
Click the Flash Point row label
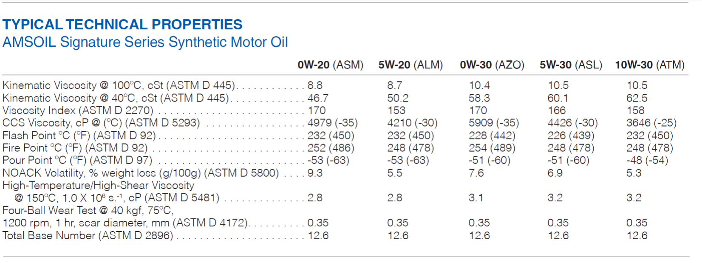click(79, 136)
